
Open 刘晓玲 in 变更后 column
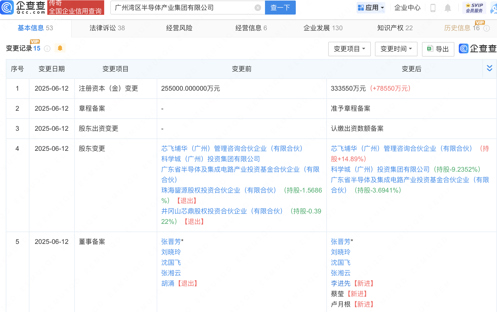pyautogui.click(x=341, y=252)
